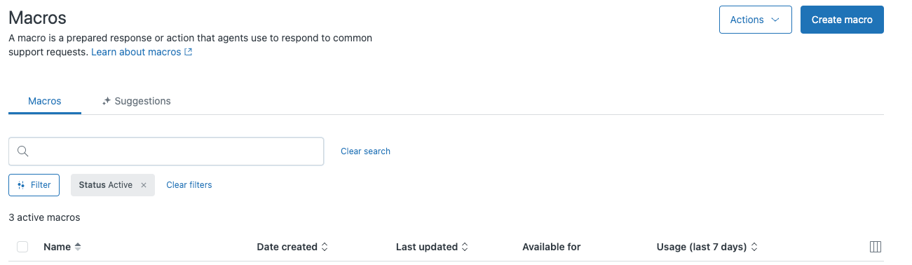
Task: Click the sparkle icon beside Suggestions
Action: [x=107, y=101]
